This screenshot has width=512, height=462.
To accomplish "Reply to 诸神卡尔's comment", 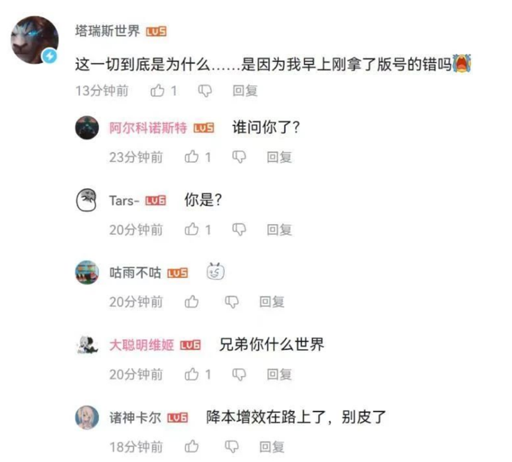I will point(272,447).
